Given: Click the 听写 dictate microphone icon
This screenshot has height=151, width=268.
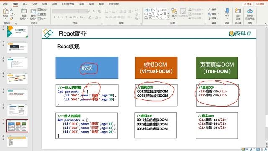Looking at the screenshot, I should pyautogui.click(x=227, y=11).
